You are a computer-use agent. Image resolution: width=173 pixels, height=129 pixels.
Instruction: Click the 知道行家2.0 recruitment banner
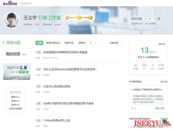tap(17, 72)
